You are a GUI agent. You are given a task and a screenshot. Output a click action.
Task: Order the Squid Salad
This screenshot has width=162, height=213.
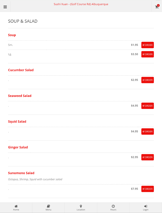point(147,132)
